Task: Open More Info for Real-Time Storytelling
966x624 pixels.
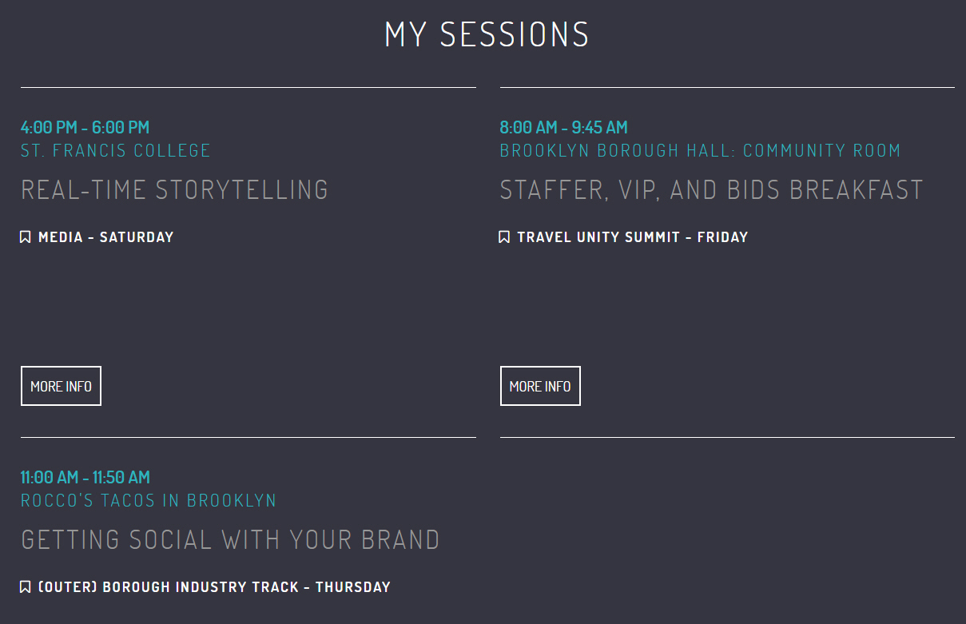Action: 61,386
